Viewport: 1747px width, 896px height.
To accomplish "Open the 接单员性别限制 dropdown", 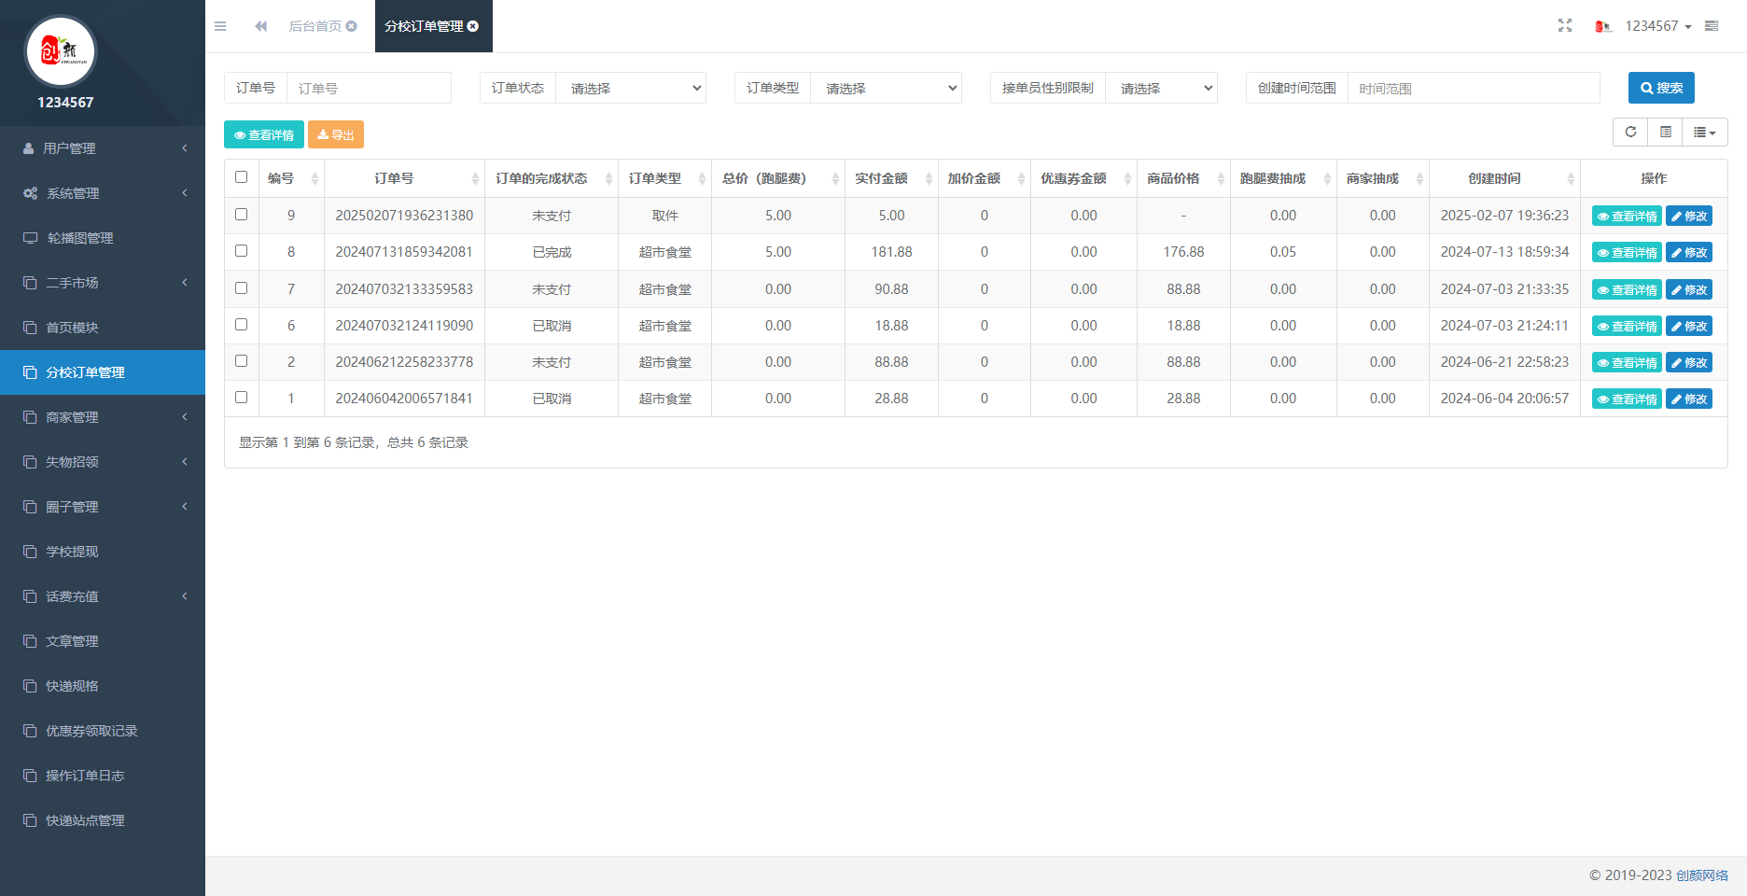I will (x=1162, y=89).
